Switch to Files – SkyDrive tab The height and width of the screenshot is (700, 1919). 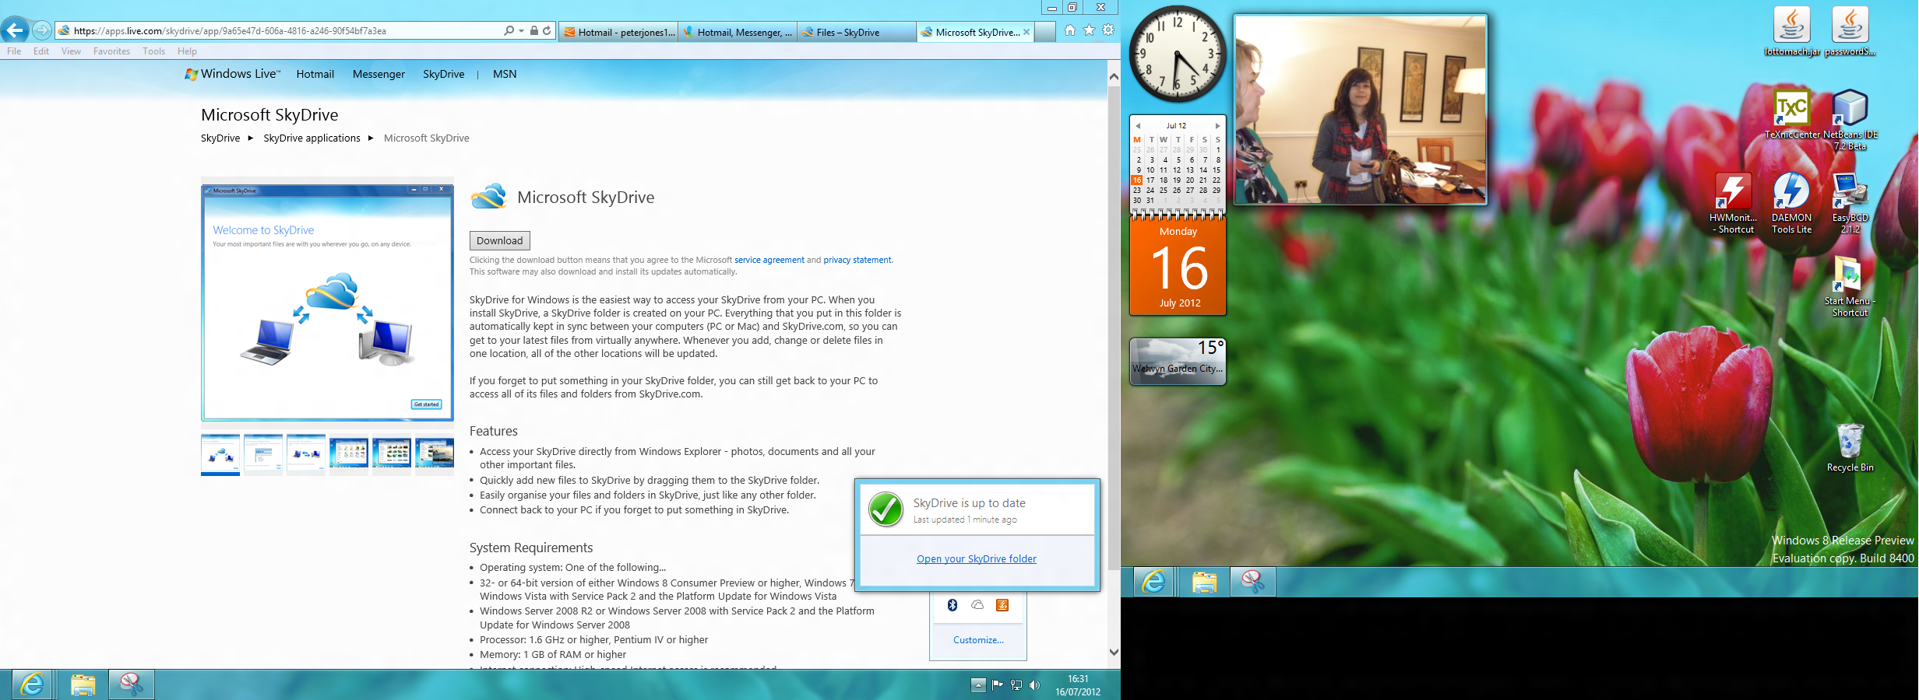point(856,32)
